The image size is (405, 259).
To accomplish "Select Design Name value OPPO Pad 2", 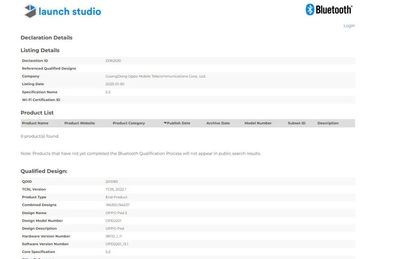I will pyautogui.click(x=116, y=213).
